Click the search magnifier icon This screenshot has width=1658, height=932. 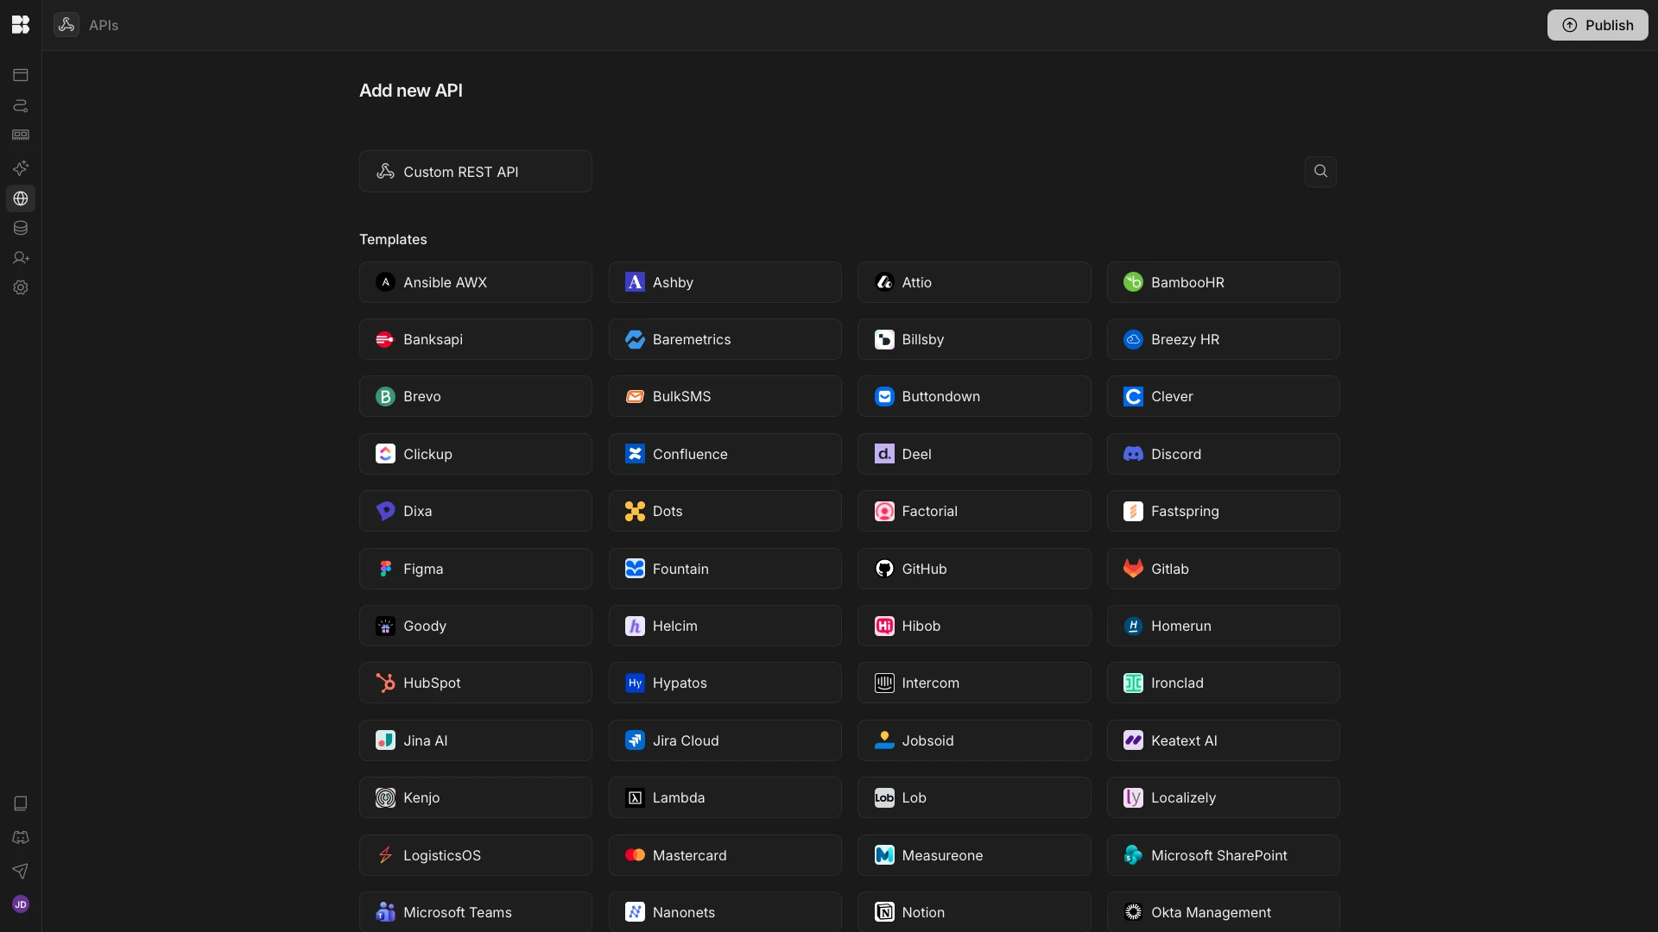coord(1320,171)
